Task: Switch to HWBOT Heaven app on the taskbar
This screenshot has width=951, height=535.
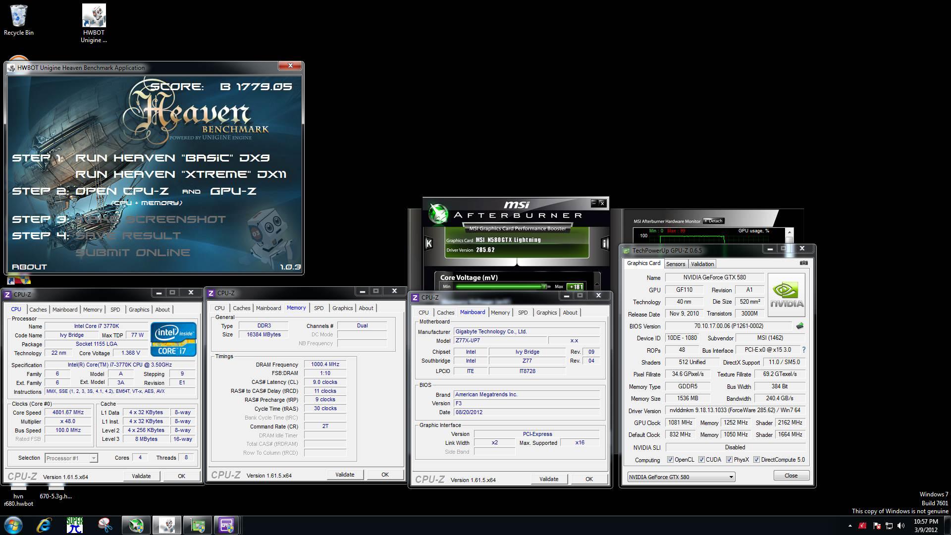Action: point(166,525)
